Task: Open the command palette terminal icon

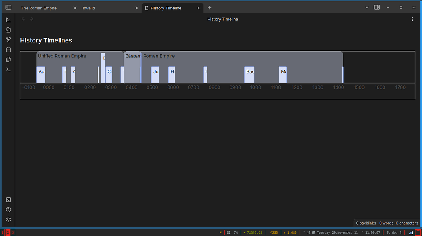Action: pos(8,69)
